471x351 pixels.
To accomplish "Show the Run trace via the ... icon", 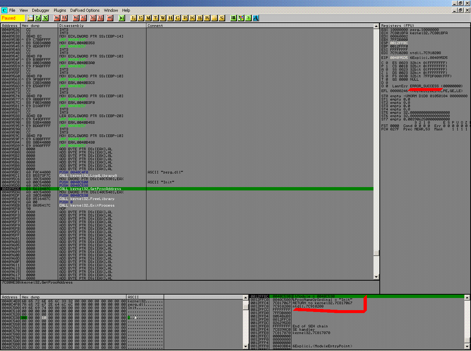I will point(215,18).
